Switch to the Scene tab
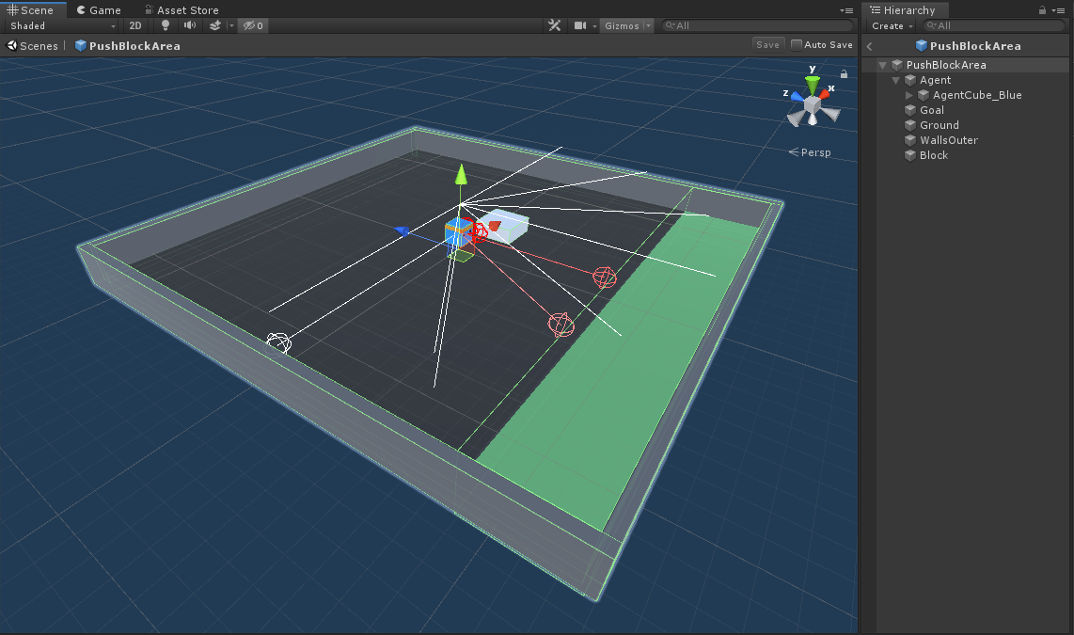Viewport: 1074px width, 635px height. click(31, 9)
